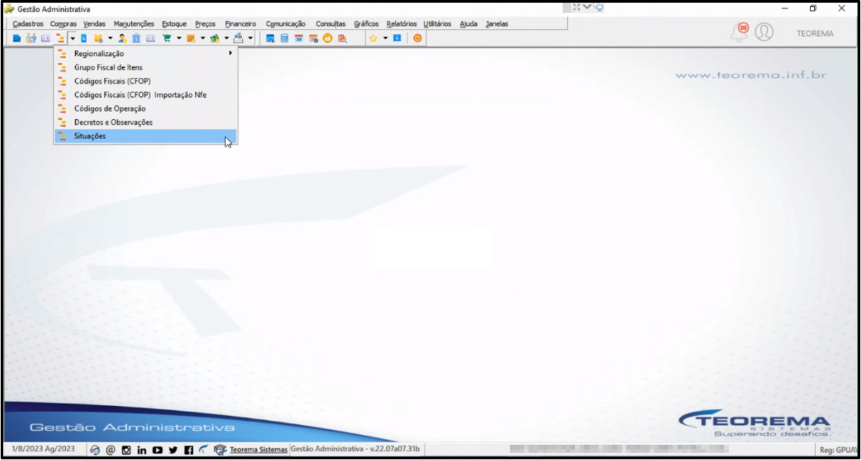This screenshot has height=460, width=861.
Task: Open the LinkedIn icon in status bar
Action: (142, 450)
